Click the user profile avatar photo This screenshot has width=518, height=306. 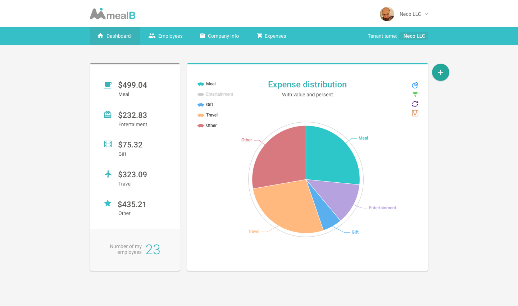point(387,14)
